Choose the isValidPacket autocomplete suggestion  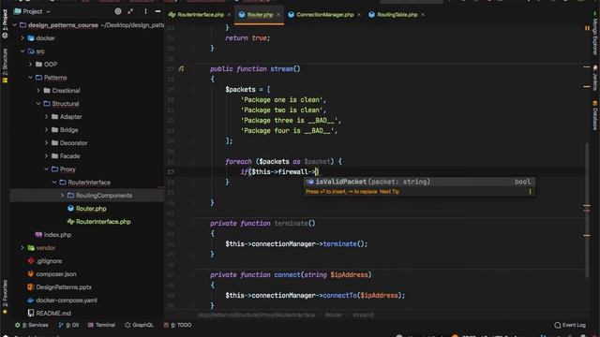click(x=419, y=182)
